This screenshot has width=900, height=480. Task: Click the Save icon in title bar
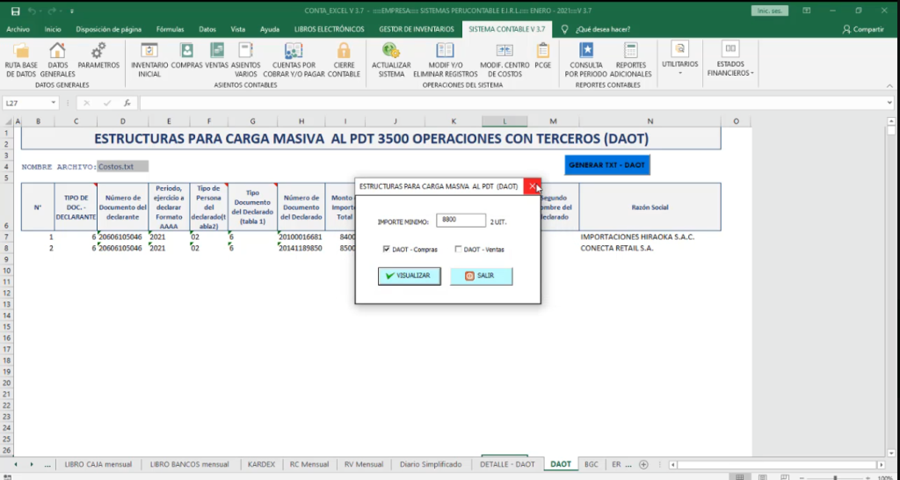click(x=16, y=11)
